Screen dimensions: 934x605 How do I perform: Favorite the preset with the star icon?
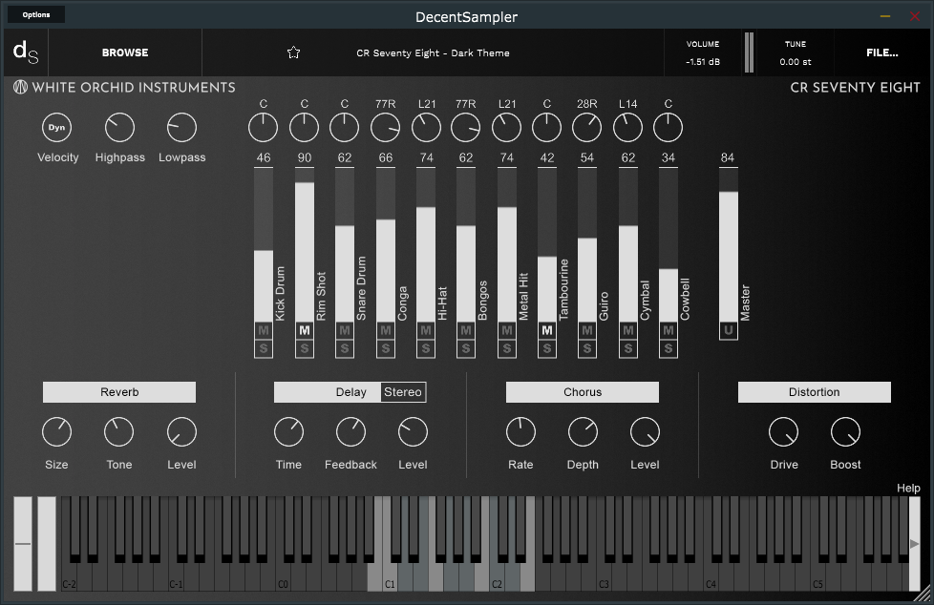click(293, 52)
